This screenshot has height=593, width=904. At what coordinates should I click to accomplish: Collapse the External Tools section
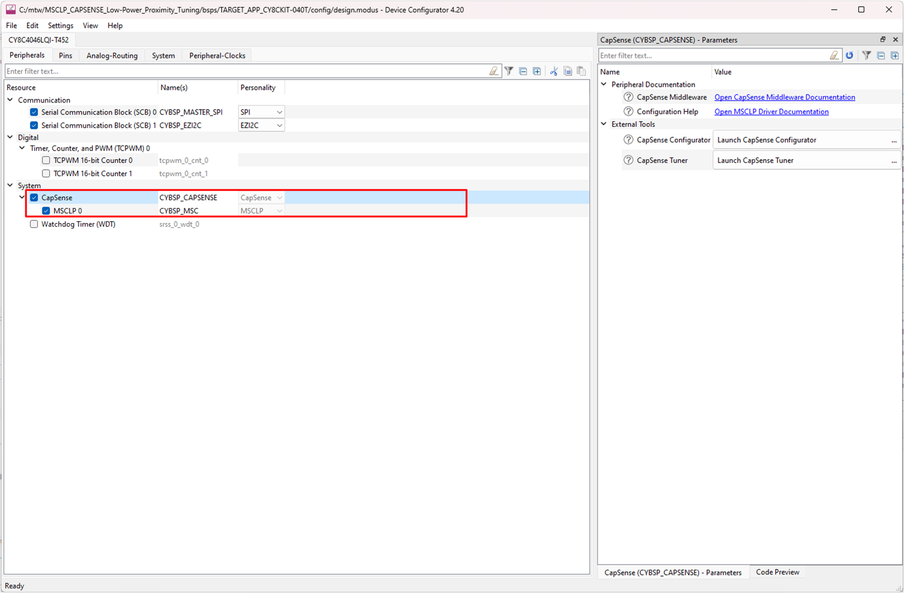604,124
